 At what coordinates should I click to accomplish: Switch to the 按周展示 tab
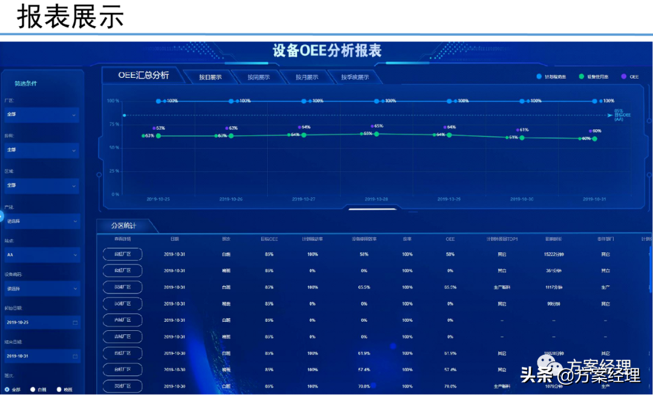coord(258,77)
